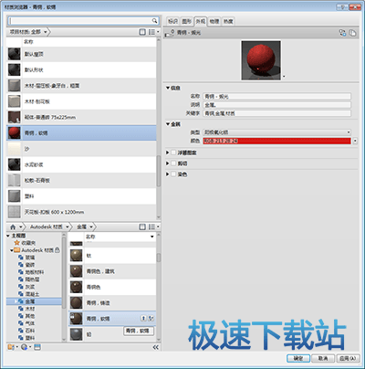Click the 名称 field containing 青铜 - 缎光
This screenshot has height=369, width=365.
point(276,97)
